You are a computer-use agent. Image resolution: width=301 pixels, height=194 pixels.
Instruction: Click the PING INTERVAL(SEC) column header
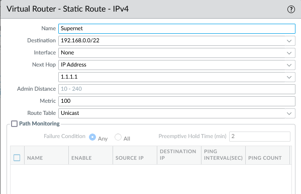tap(223, 155)
